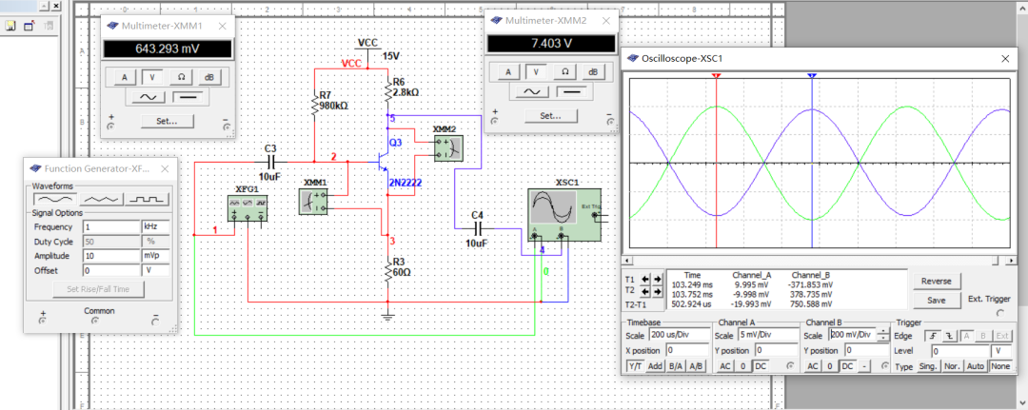Click the XSC1 oscilloscope component
Viewport: 1028px width, 410px height.
[565, 213]
